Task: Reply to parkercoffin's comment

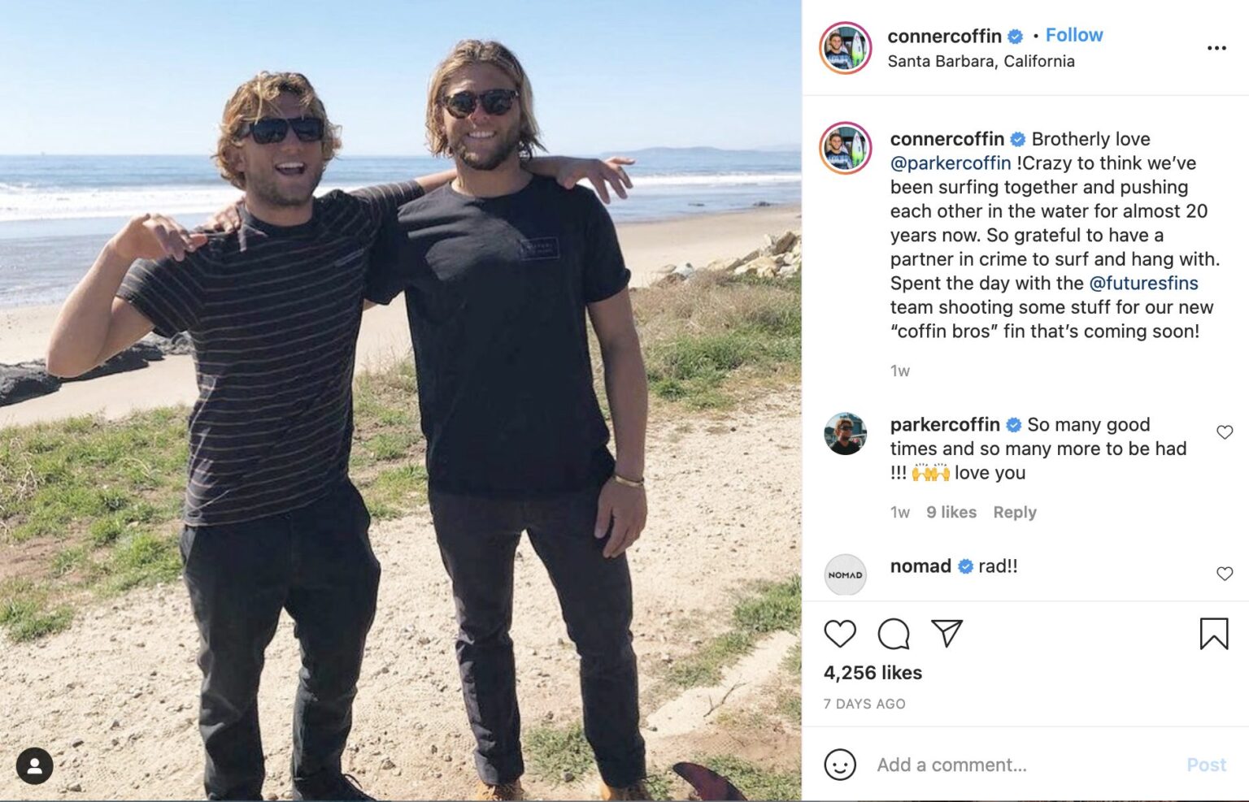Action: click(x=1015, y=512)
